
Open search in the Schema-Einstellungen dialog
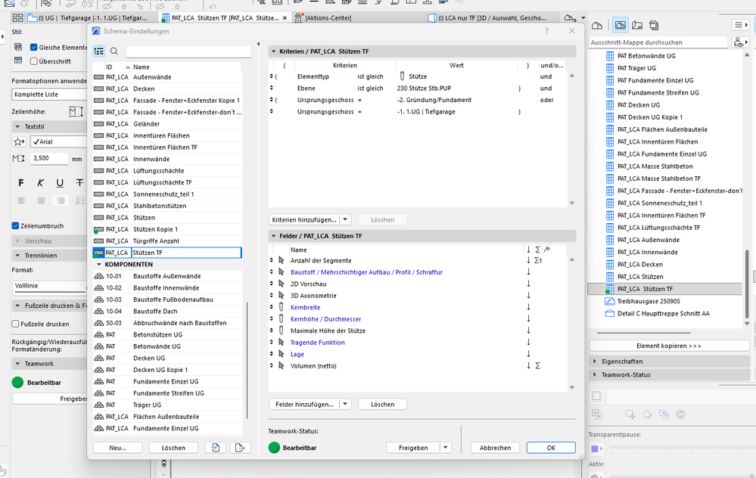tap(114, 51)
